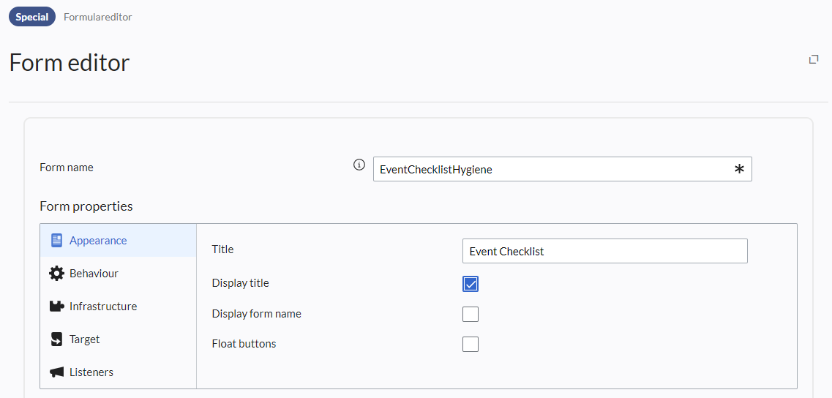This screenshot has height=398, width=832.
Task: Click the 'Float buttons' text label
Action: pos(244,344)
